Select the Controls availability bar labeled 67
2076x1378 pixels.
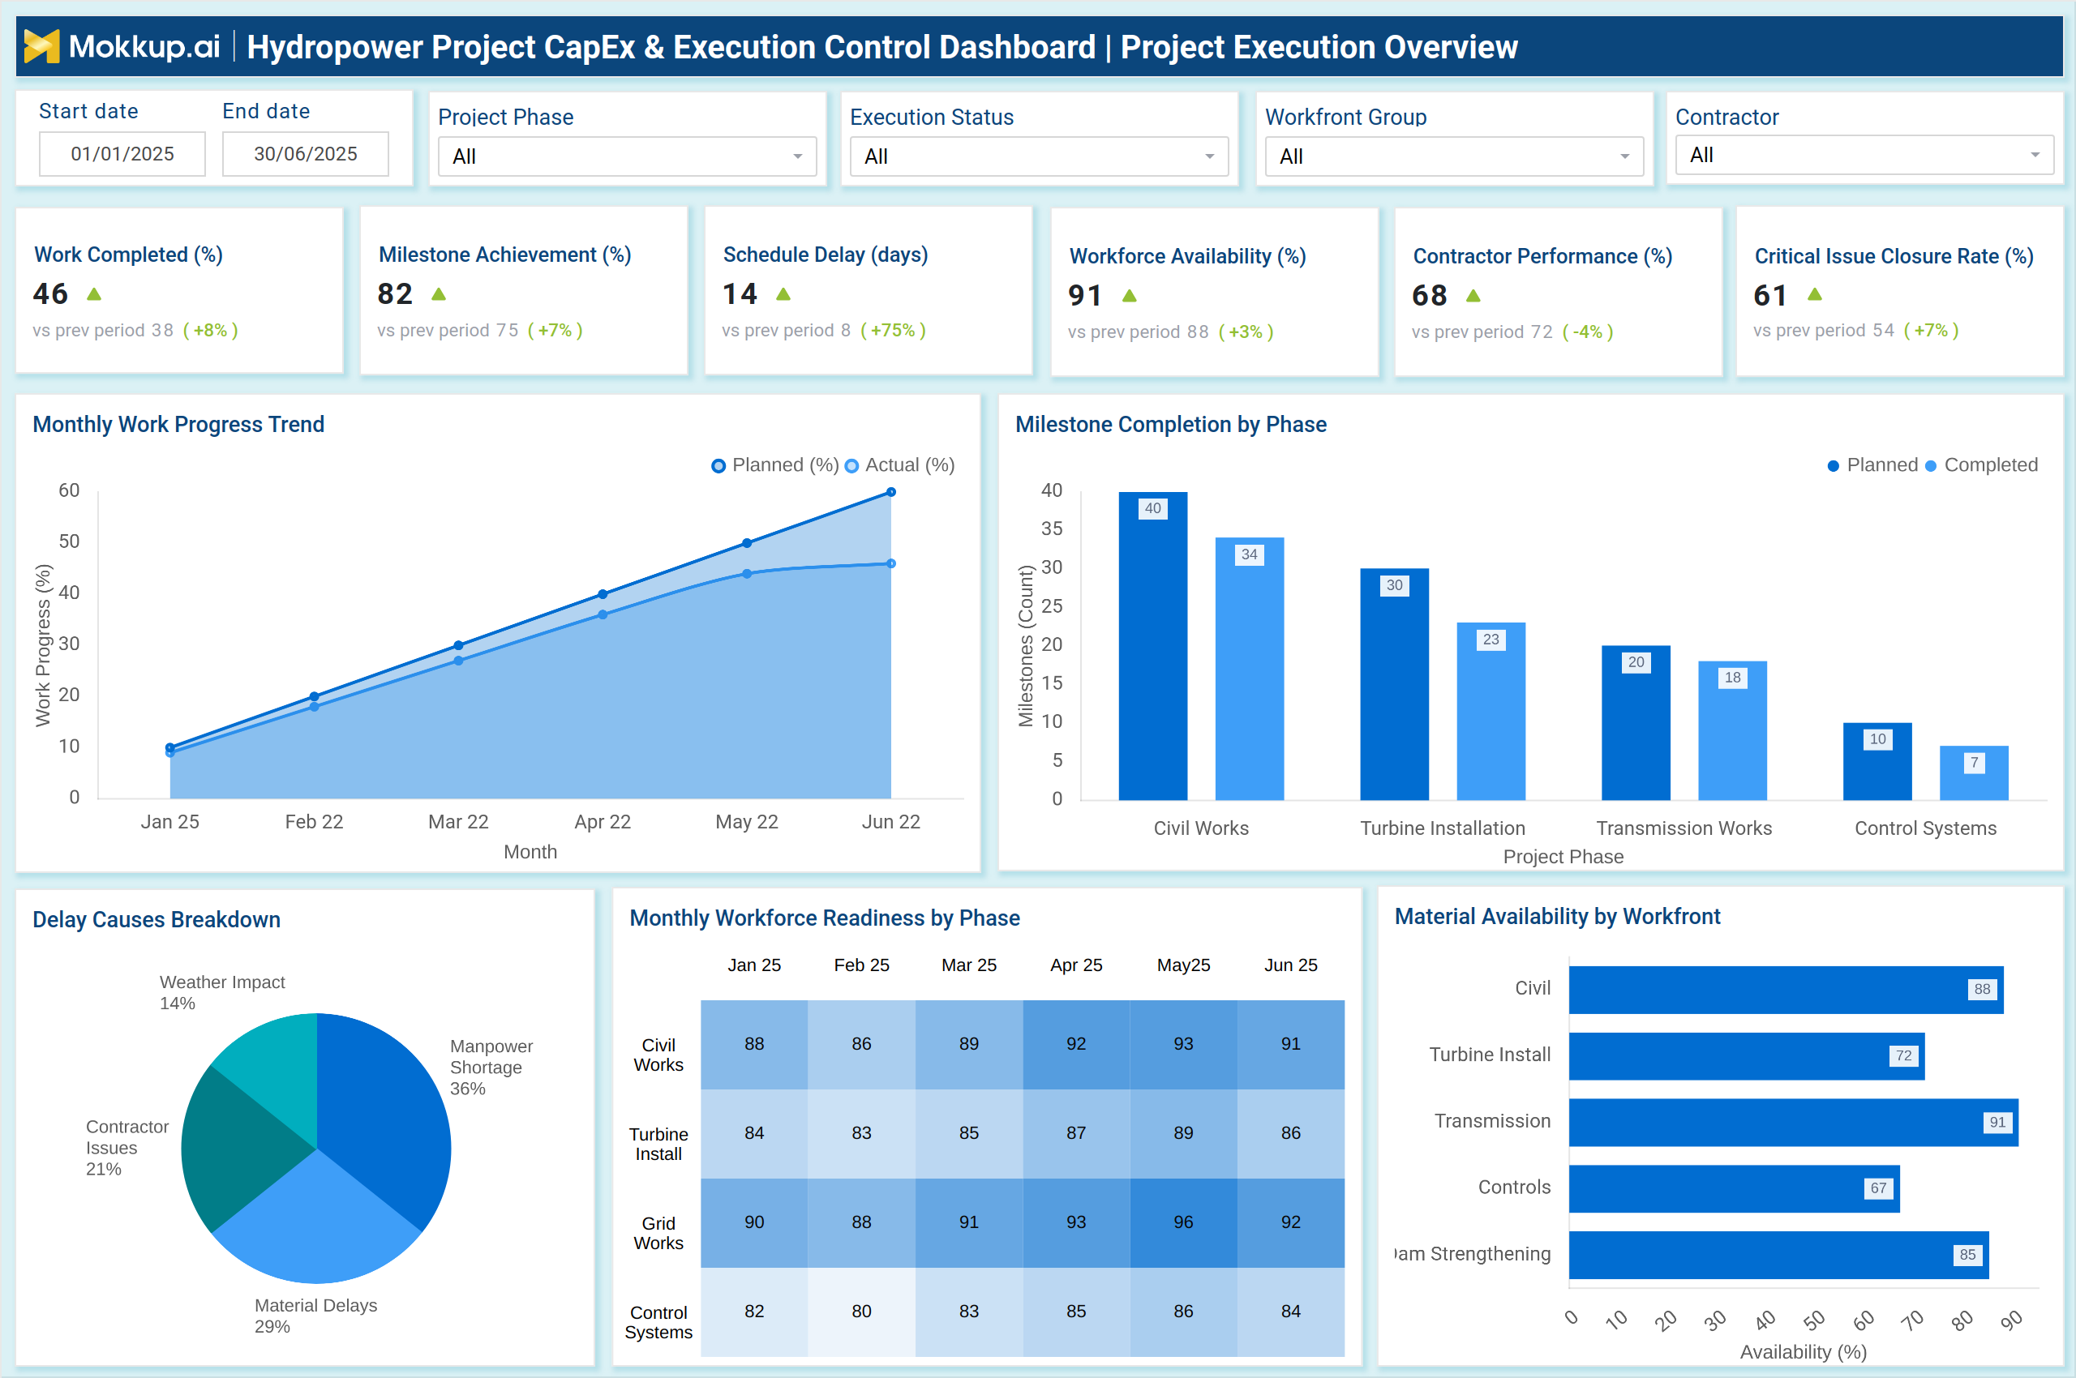pos(1734,1188)
